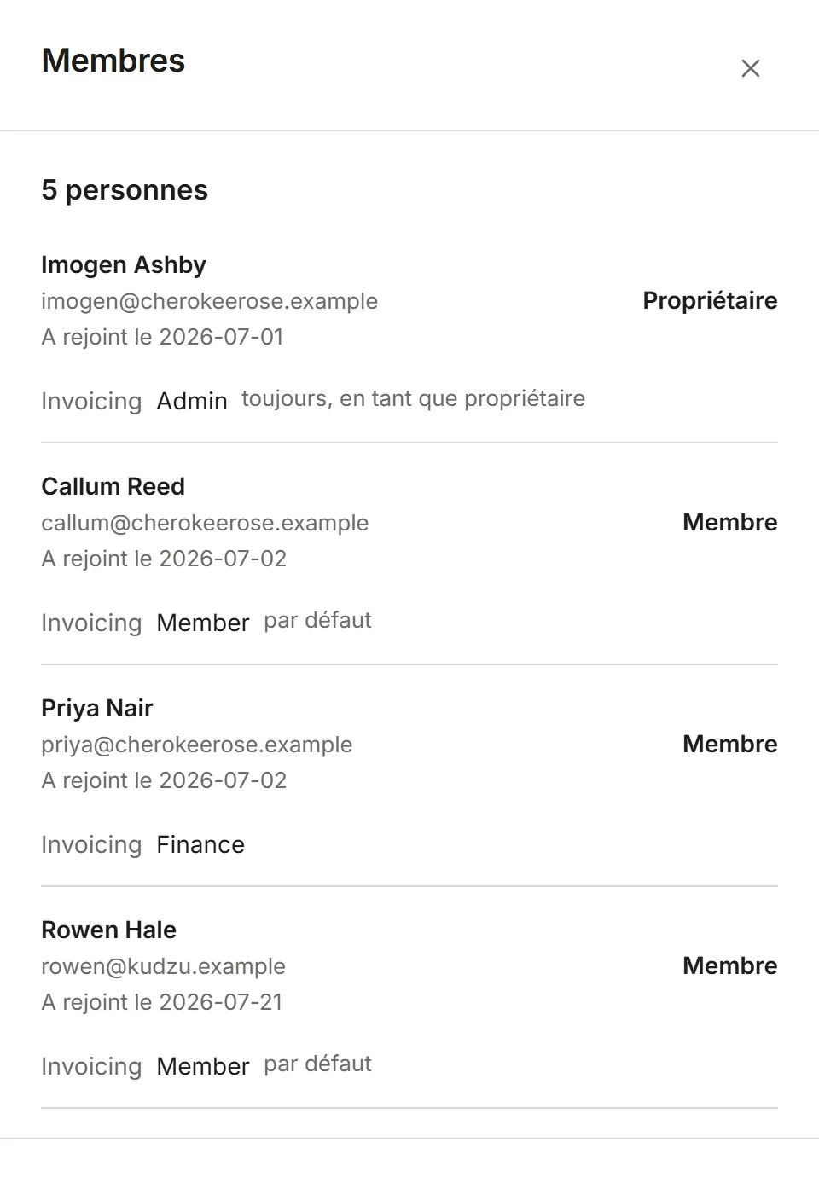Select Rowen Hale's name

[109, 930]
